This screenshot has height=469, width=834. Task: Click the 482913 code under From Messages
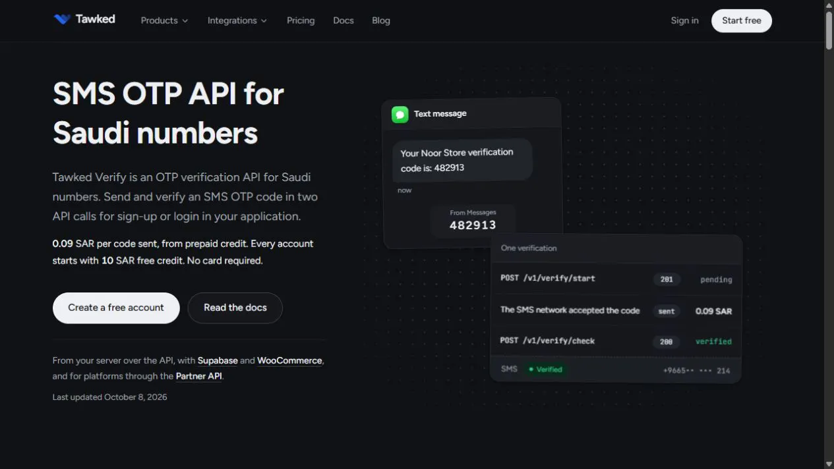point(473,225)
